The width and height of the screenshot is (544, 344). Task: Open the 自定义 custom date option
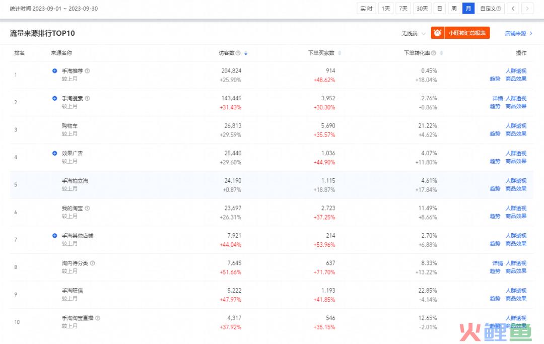[x=491, y=9]
